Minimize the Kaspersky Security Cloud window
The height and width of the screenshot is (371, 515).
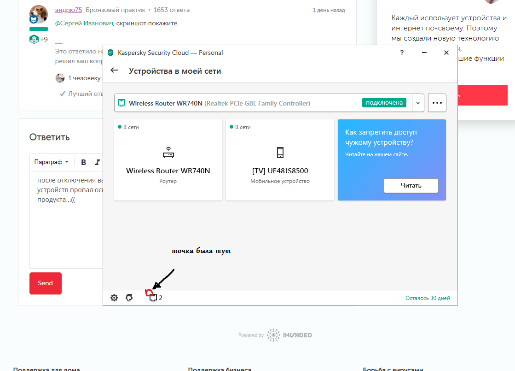[424, 53]
